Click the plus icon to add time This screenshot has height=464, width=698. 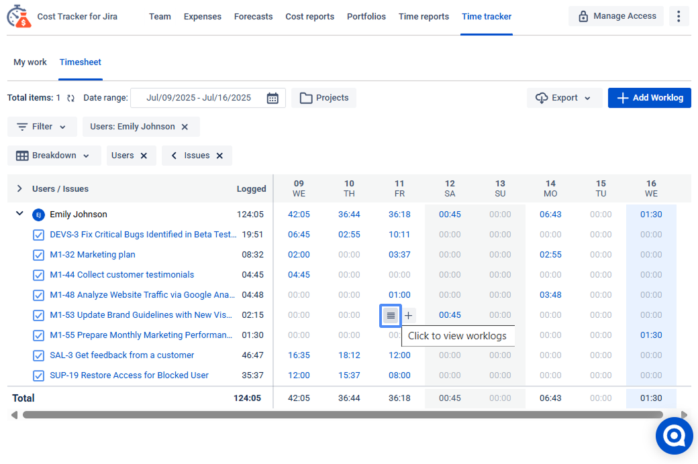click(409, 315)
